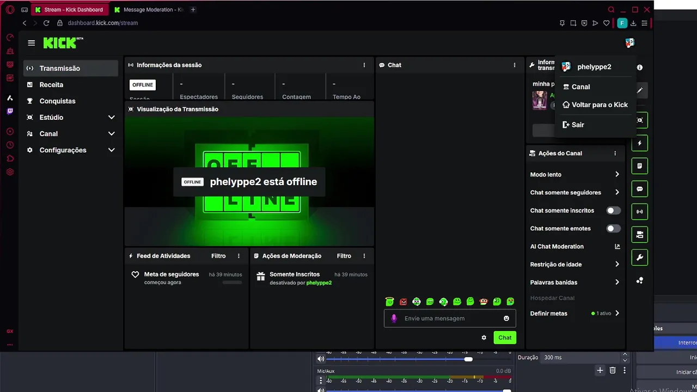The image size is (697, 392).
Task: Open the AI Chat Moderation external link icon
Action: (617, 247)
